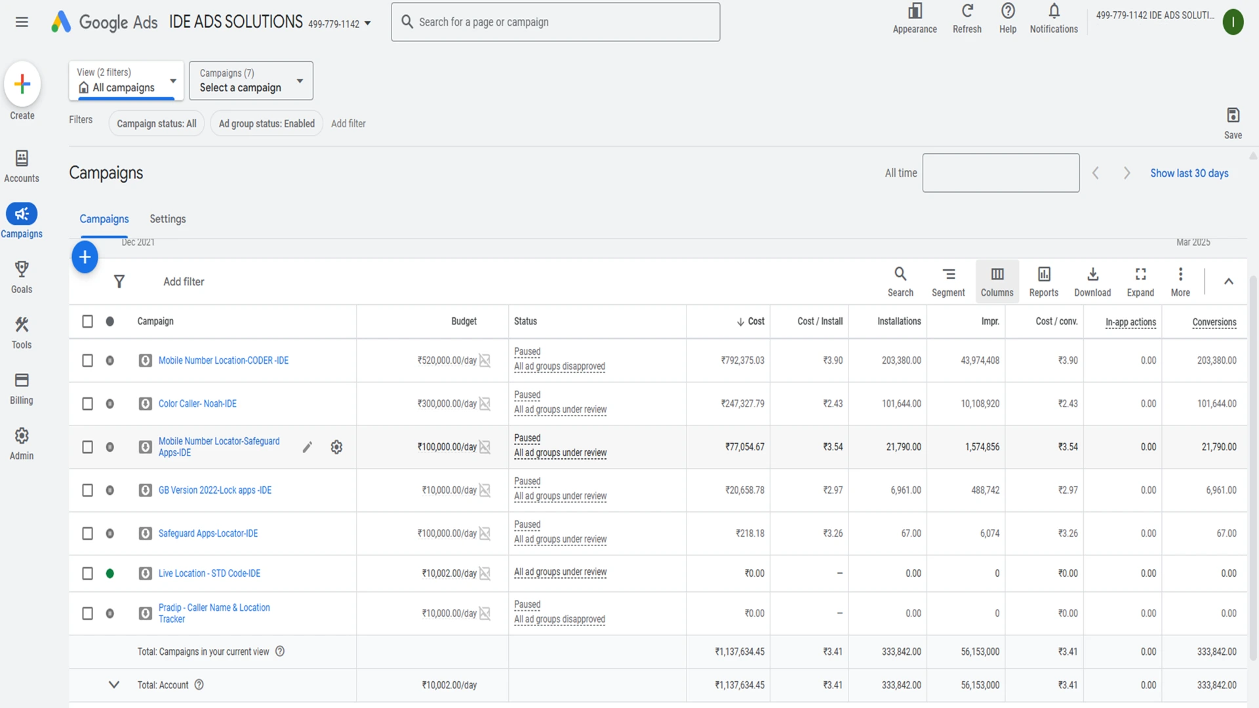This screenshot has width=1259, height=708.
Task: Open the hamburger main menu
Action: [22, 22]
